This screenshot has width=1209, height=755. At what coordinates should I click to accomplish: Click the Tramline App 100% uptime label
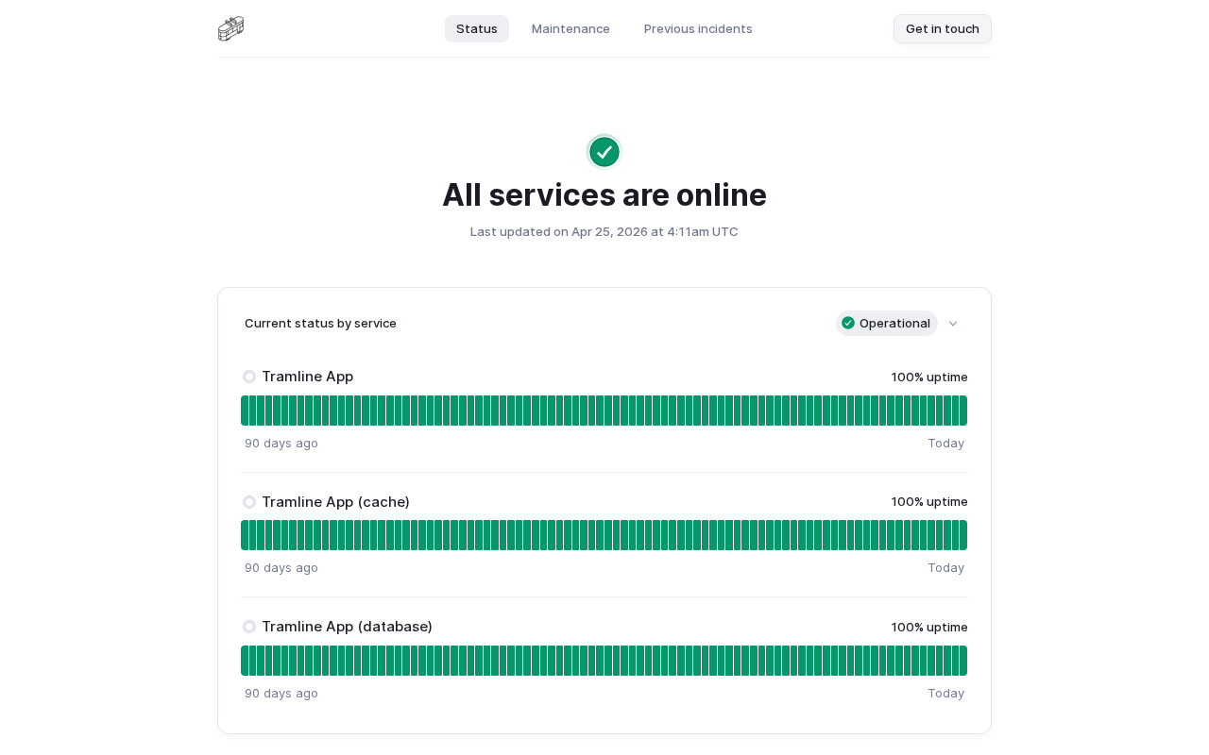click(x=929, y=377)
